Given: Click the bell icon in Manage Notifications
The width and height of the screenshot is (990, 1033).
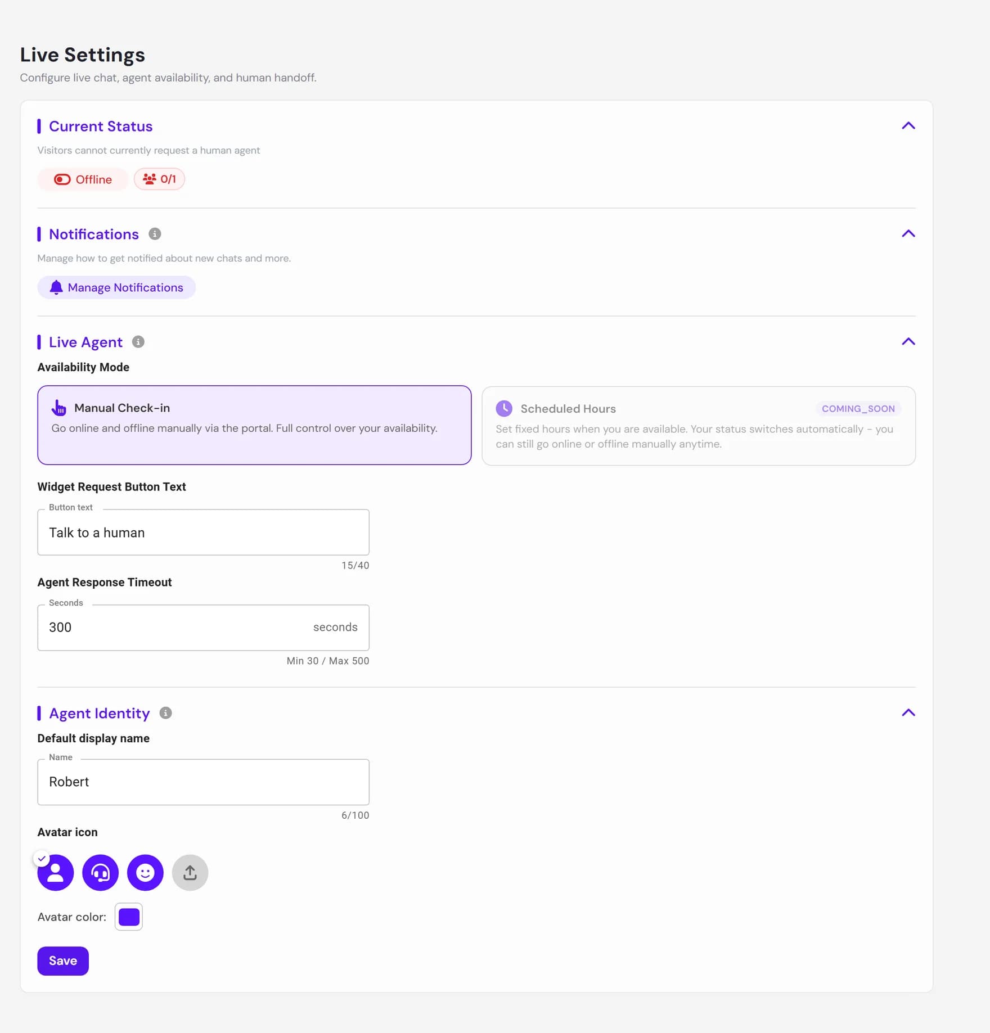Looking at the screenshot, I should 56,287.
